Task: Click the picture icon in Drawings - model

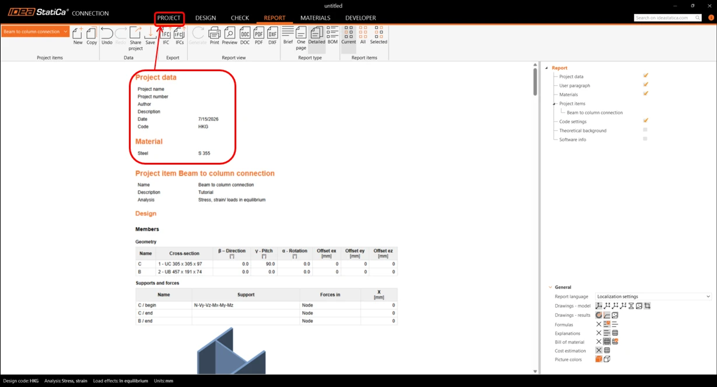Action: click(639, 306)
